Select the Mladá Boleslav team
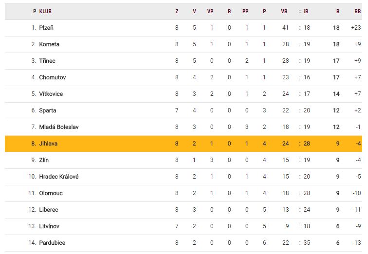The width and height of the screenshot is (368, 254). (59, 127)
